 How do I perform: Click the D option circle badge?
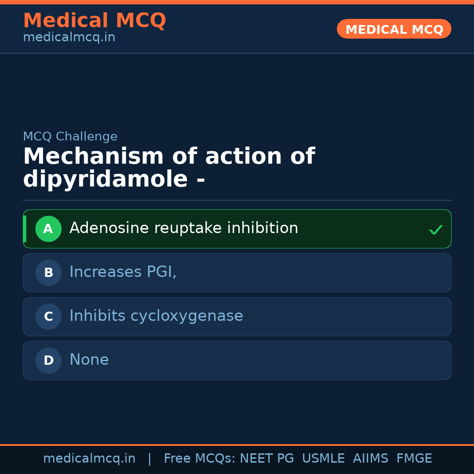48,360
